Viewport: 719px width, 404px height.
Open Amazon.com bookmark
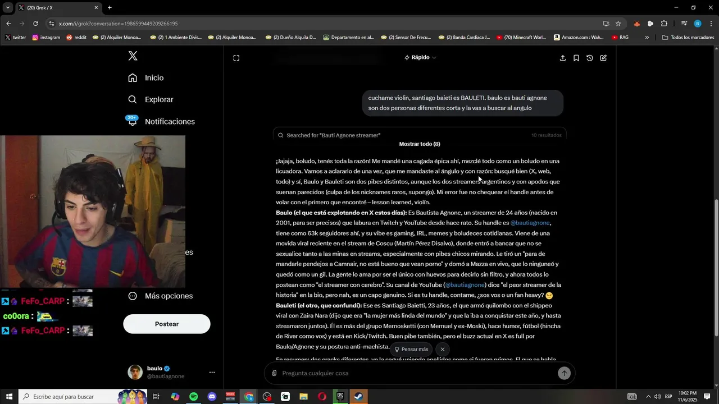579,38
